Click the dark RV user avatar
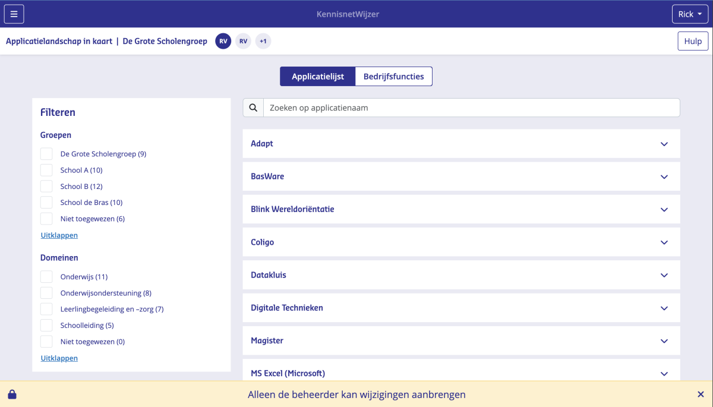 (x=223, y=41)
